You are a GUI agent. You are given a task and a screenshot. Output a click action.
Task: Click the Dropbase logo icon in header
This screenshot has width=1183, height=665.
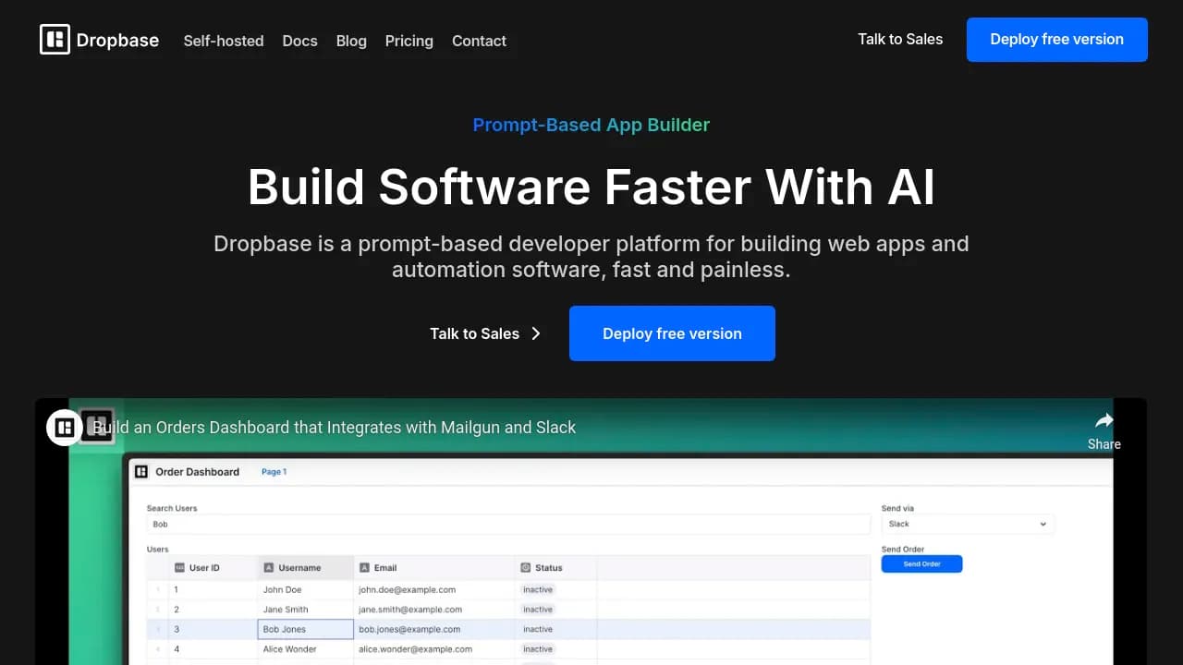tap(55, 40)
